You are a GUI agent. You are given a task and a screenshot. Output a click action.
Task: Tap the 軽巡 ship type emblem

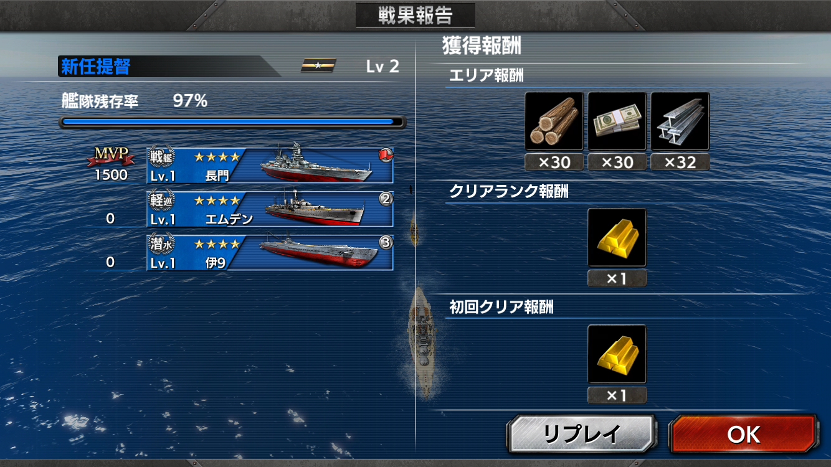tap(162, 200)
